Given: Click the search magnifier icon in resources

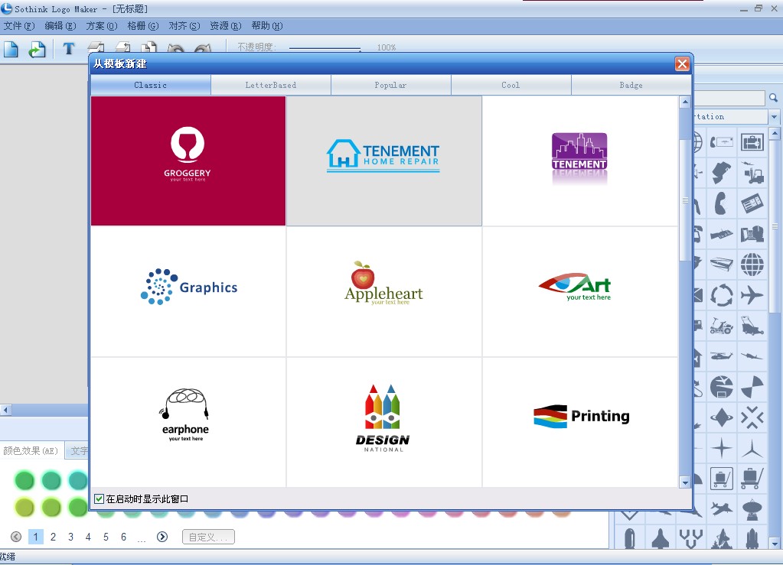Looking at the screenshot, I should coord(773,98).
